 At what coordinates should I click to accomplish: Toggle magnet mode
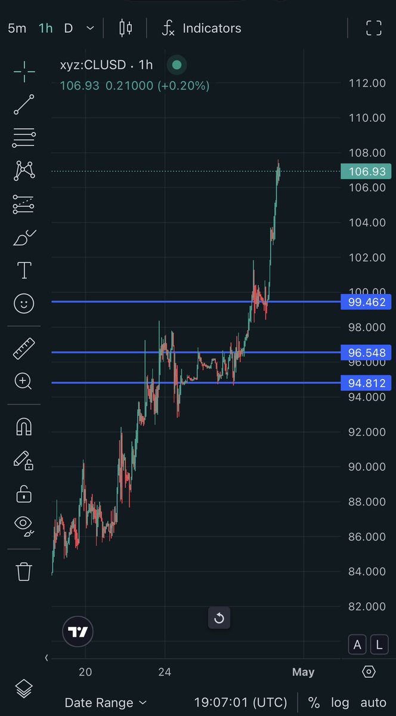click(x=24, y=427)
